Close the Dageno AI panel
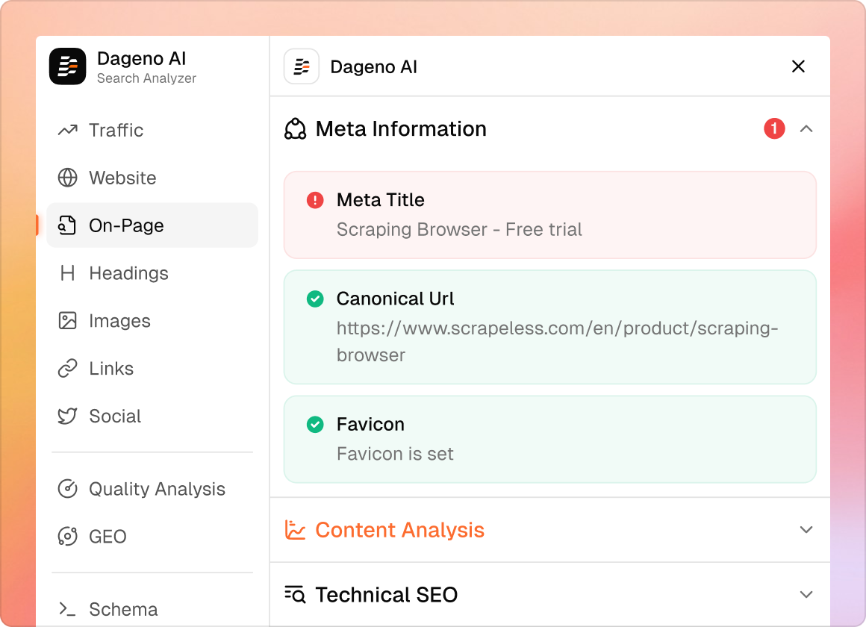Viewport: 866px width, 627px height. tap(798, 66)
